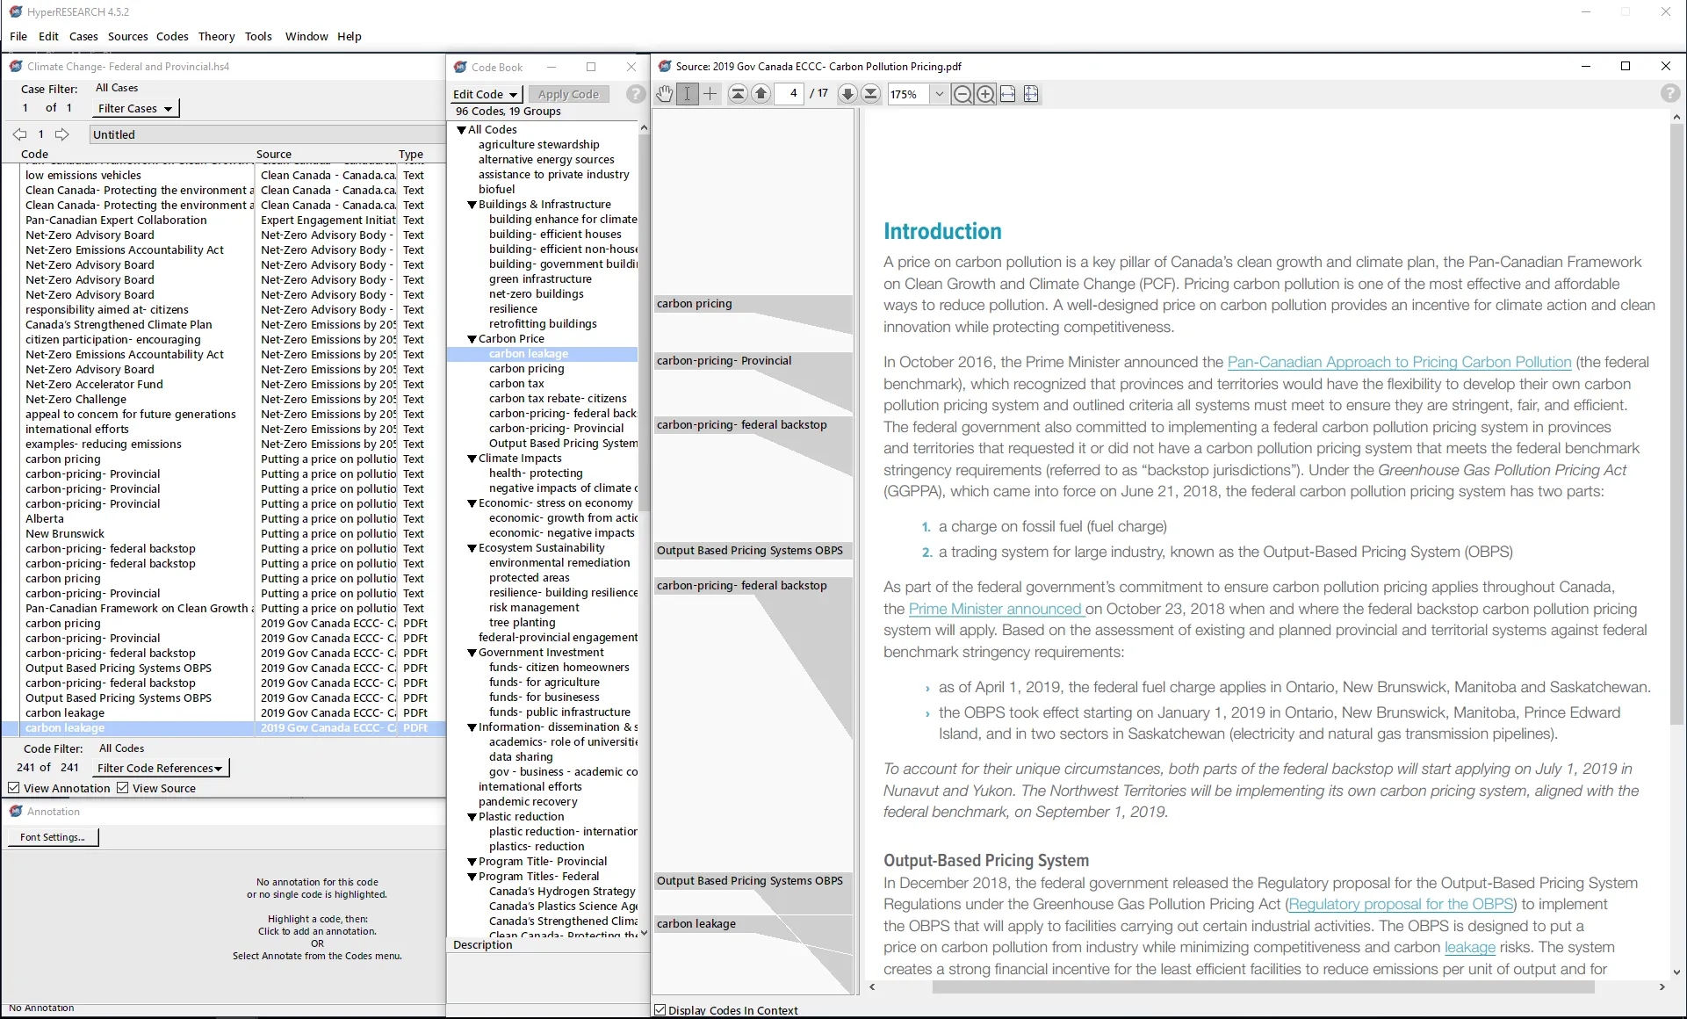Screen dimensions: 1687x1019
Task: Open the Theory menu
Action: coord(216,36)
